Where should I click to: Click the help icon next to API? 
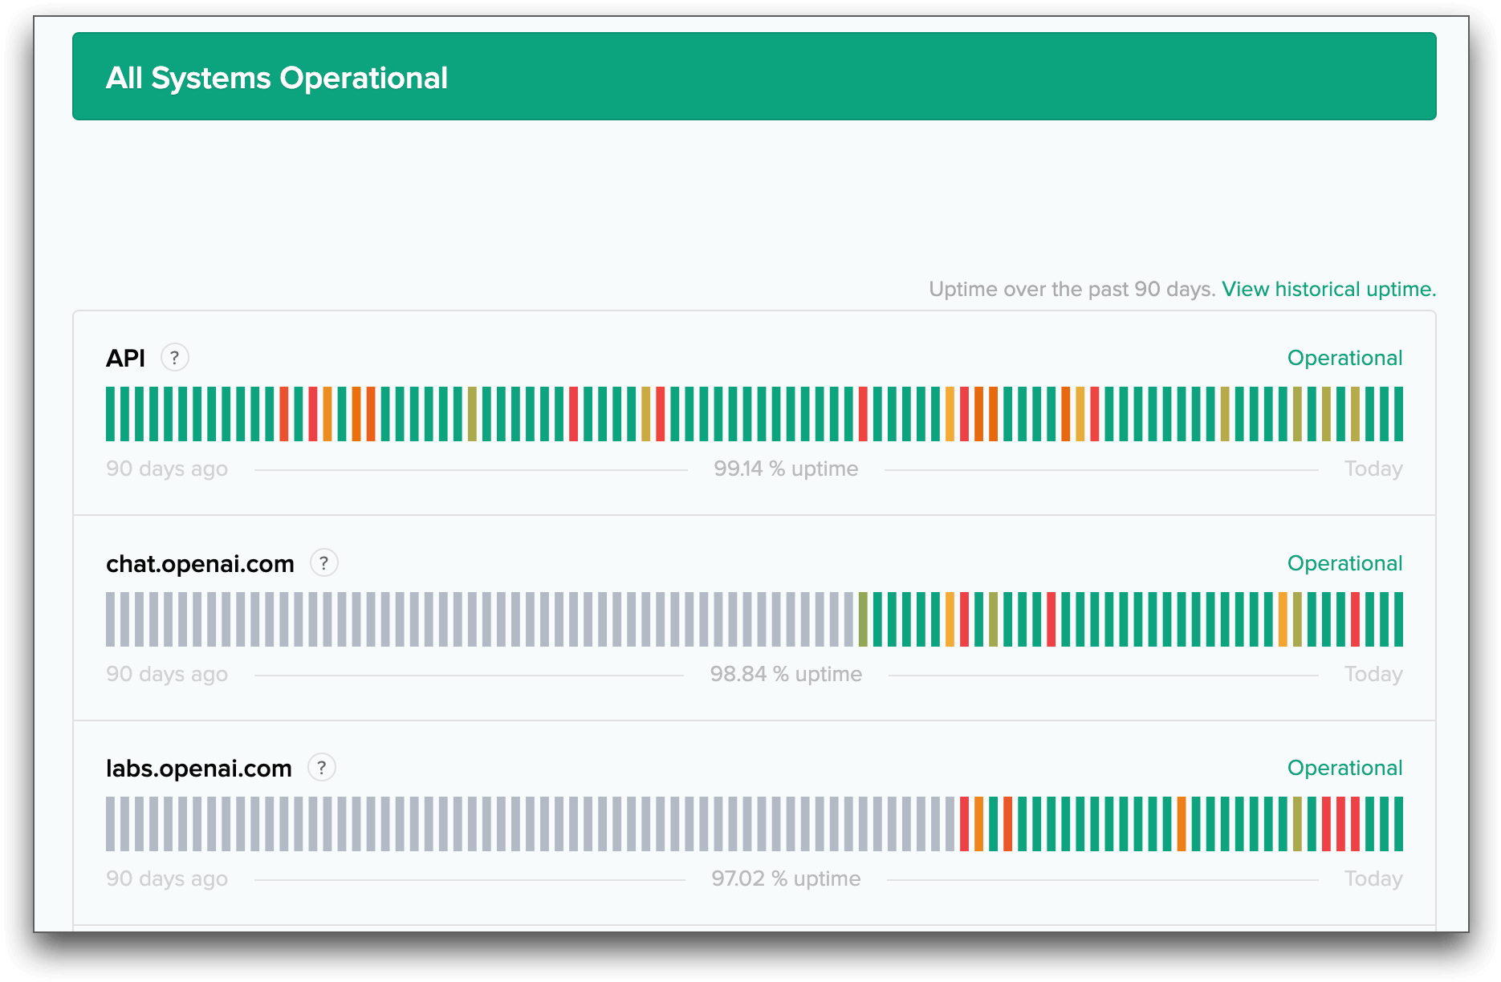pyautogui.click(x=175, y=359)
